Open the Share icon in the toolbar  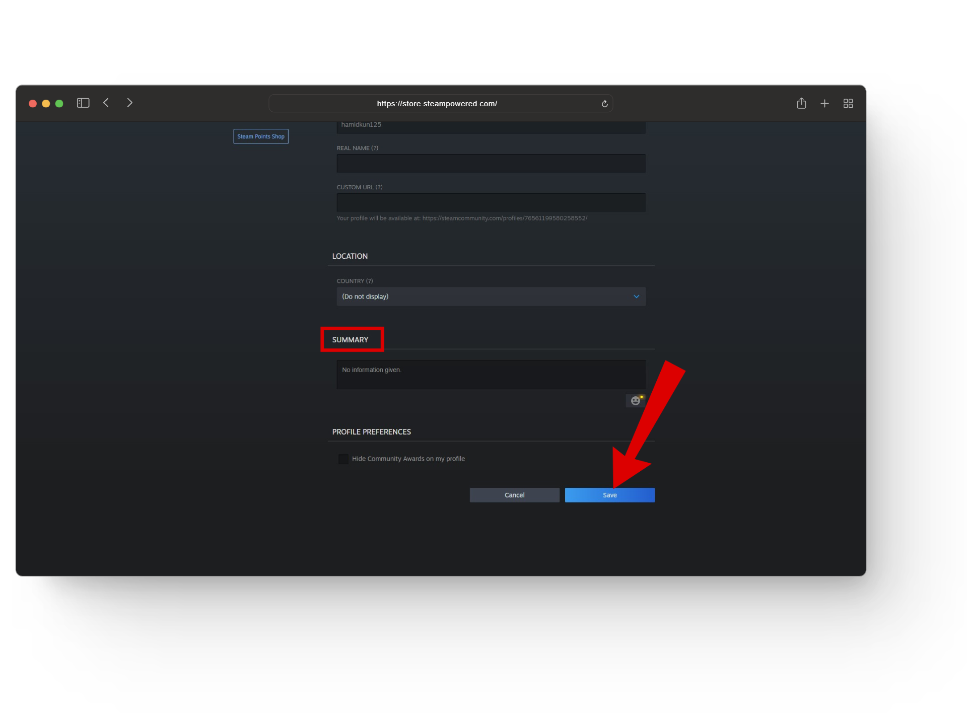pos(801,104)
